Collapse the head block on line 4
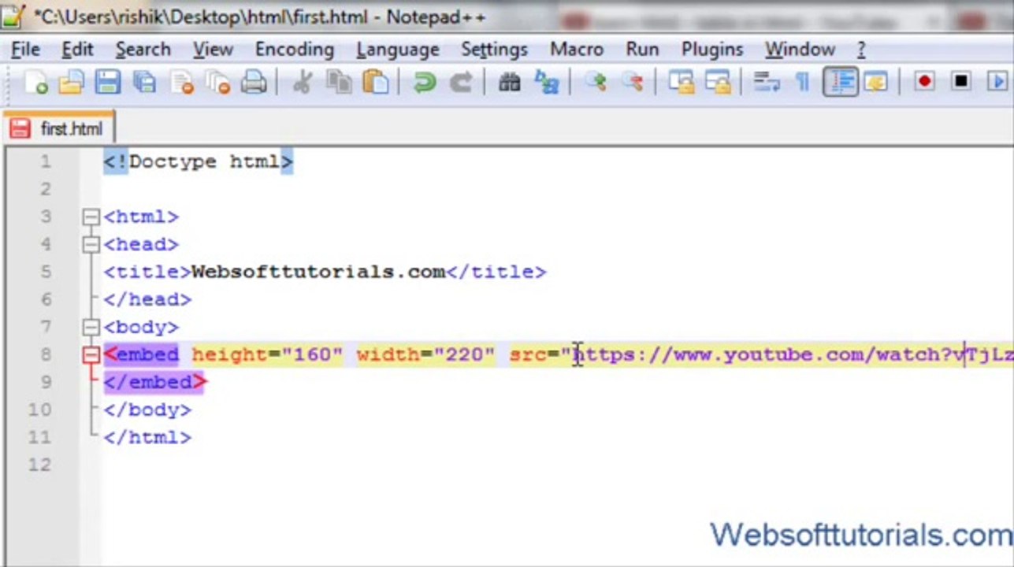The width and height of the screenshot is (1014, 567). (91, 244)
